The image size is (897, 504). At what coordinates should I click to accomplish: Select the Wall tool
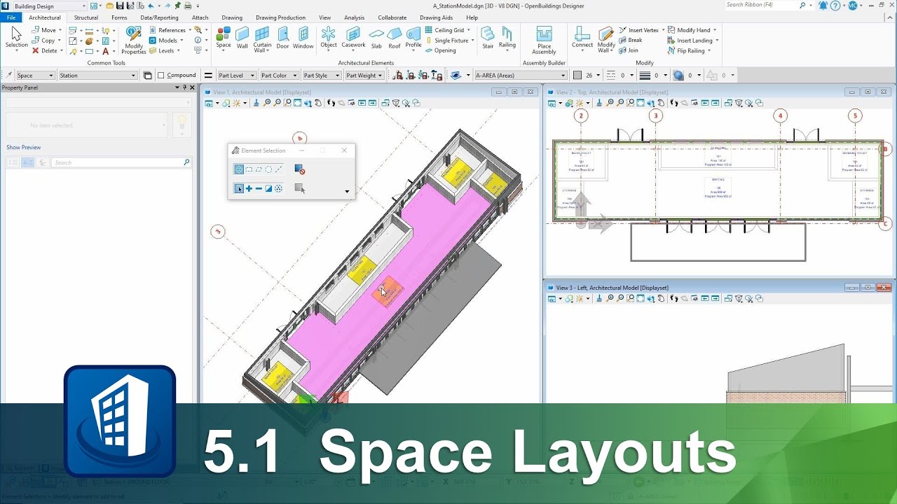(242, 38)
